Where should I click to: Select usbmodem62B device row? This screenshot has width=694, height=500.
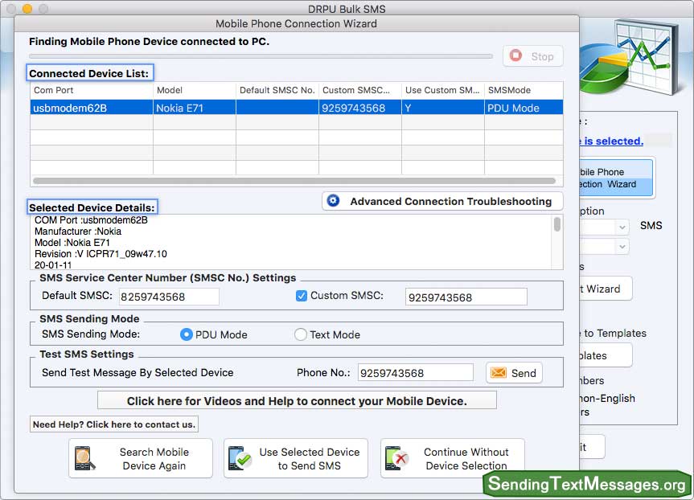(x=297, y=108)
